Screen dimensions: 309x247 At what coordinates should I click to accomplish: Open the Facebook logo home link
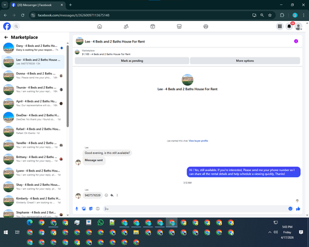tap(7, 27)
